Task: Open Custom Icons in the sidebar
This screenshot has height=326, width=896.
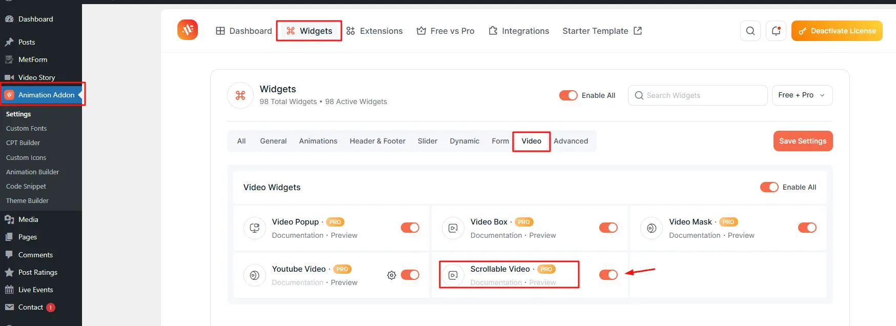Action: 26,157
